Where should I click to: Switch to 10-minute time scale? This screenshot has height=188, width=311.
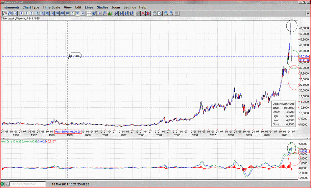(37, 13)
